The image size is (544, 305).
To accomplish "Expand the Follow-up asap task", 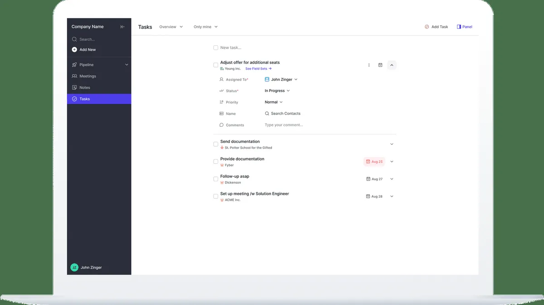I will 392,179.
